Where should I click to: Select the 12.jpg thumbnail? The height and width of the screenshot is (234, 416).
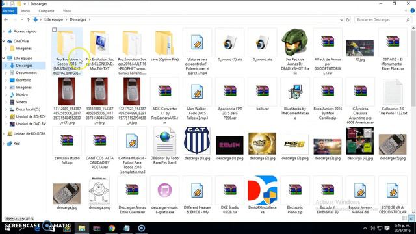coord(360,48)
